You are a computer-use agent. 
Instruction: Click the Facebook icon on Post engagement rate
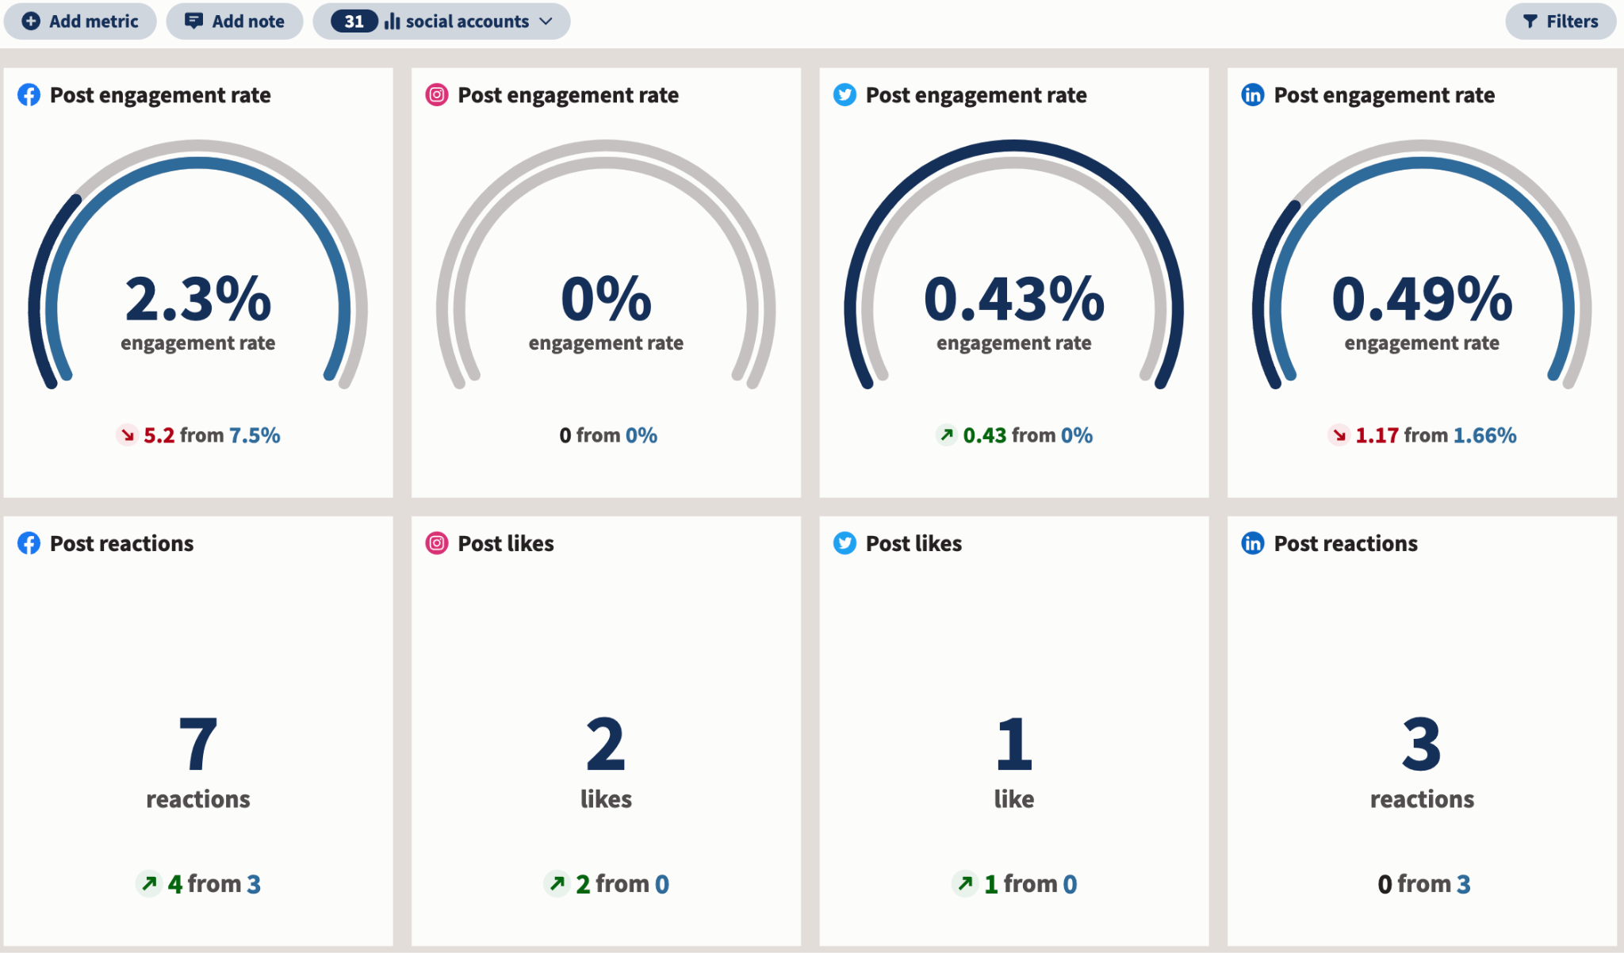pos(29,95)
